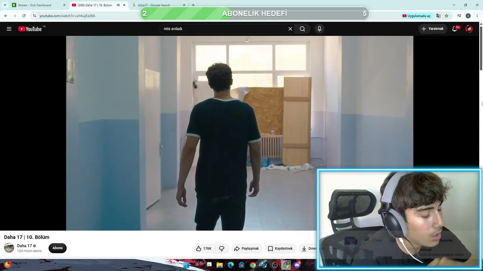Open YouTube notifications bell

click(x=455, y=29)
